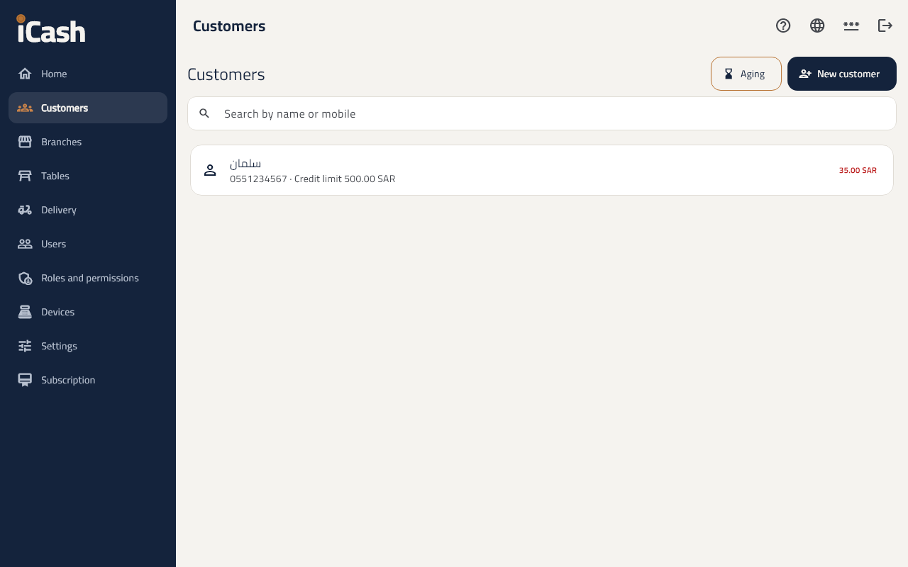Click the Home house icon
Viewport: 908px width, 567px height.
coord(25,74)
